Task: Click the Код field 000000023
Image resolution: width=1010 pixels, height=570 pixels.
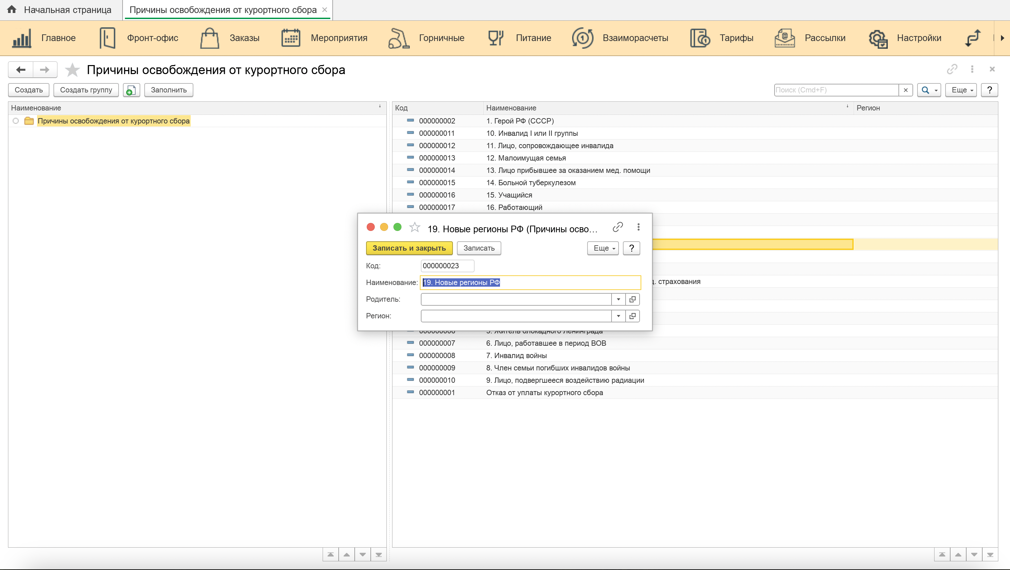Action: (447, 266)
